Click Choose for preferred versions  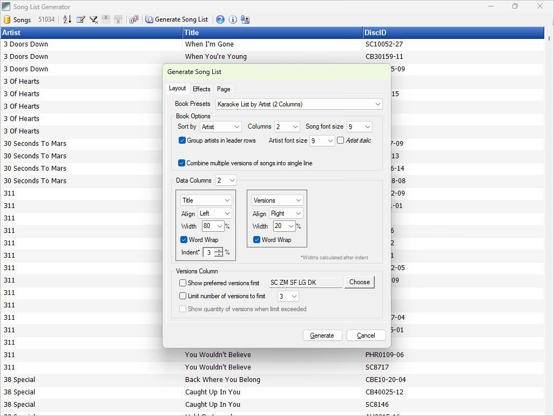point(359,282)
